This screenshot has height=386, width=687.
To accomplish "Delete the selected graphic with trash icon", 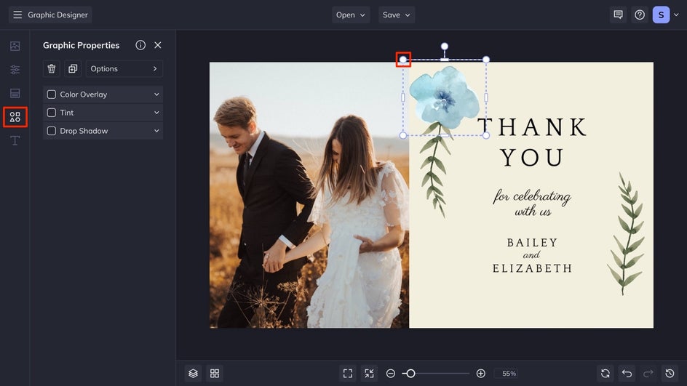I will coord(51,69).
